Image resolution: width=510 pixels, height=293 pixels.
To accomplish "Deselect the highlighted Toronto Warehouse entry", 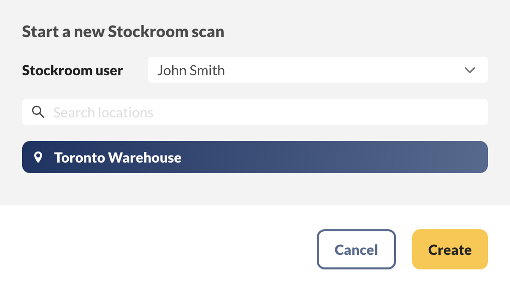I will 254,157.
